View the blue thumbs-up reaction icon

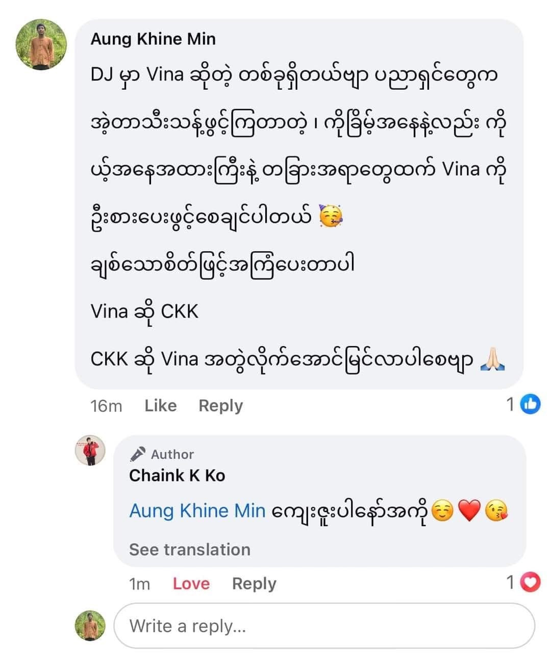531,404
